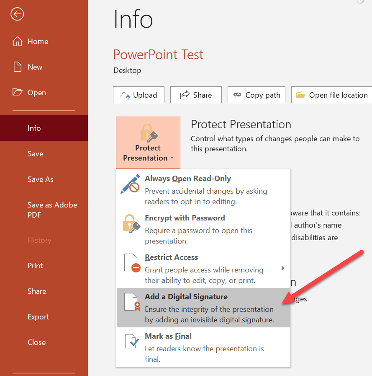Click the Open file location button
This screenshot has width=372, height=376.
tap(332, 95)
